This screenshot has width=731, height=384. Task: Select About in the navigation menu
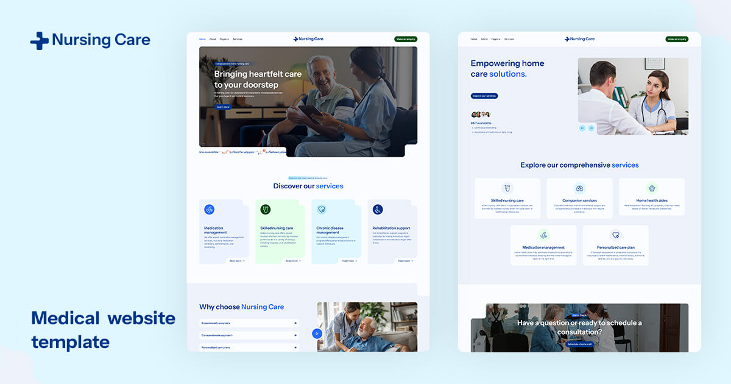213,38
